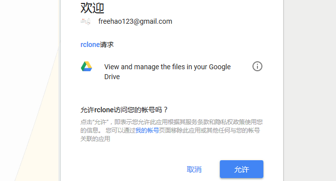Click the Google Drive logo icon
Screen dimensions: 336x181
coord(86,66)
